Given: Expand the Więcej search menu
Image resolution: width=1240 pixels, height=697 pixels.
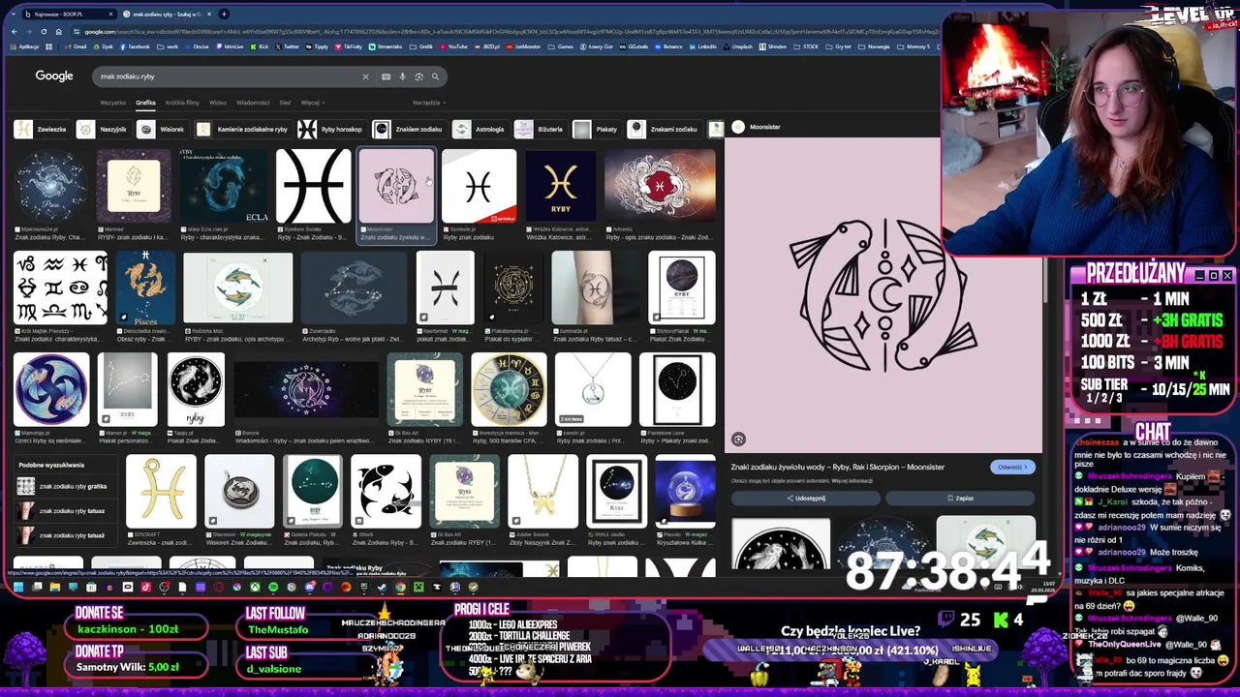Looking at the screenshot, I should coord(312,103).
